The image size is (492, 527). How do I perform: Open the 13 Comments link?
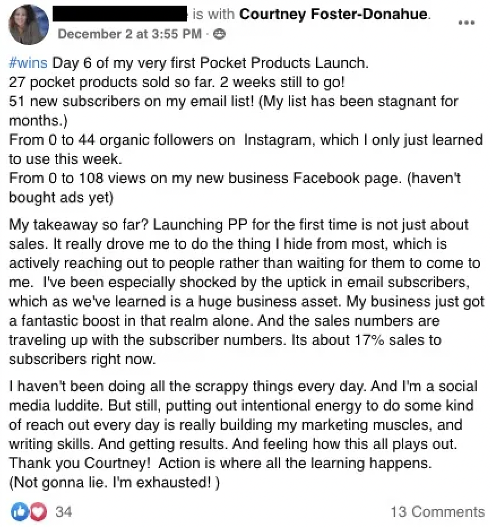coord(437,512)
